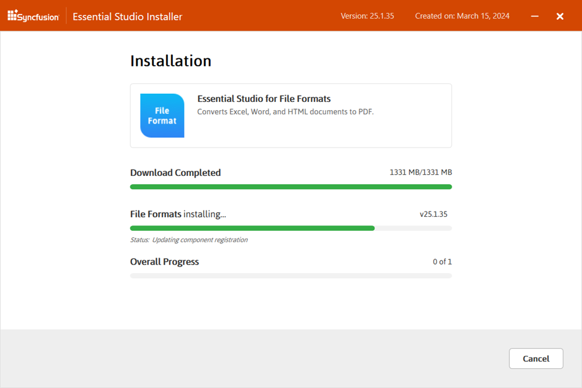Click the Version: 25.1.35 label
Image resolution: width=582 pixels, height=388 pixels.
pos(367,16)
